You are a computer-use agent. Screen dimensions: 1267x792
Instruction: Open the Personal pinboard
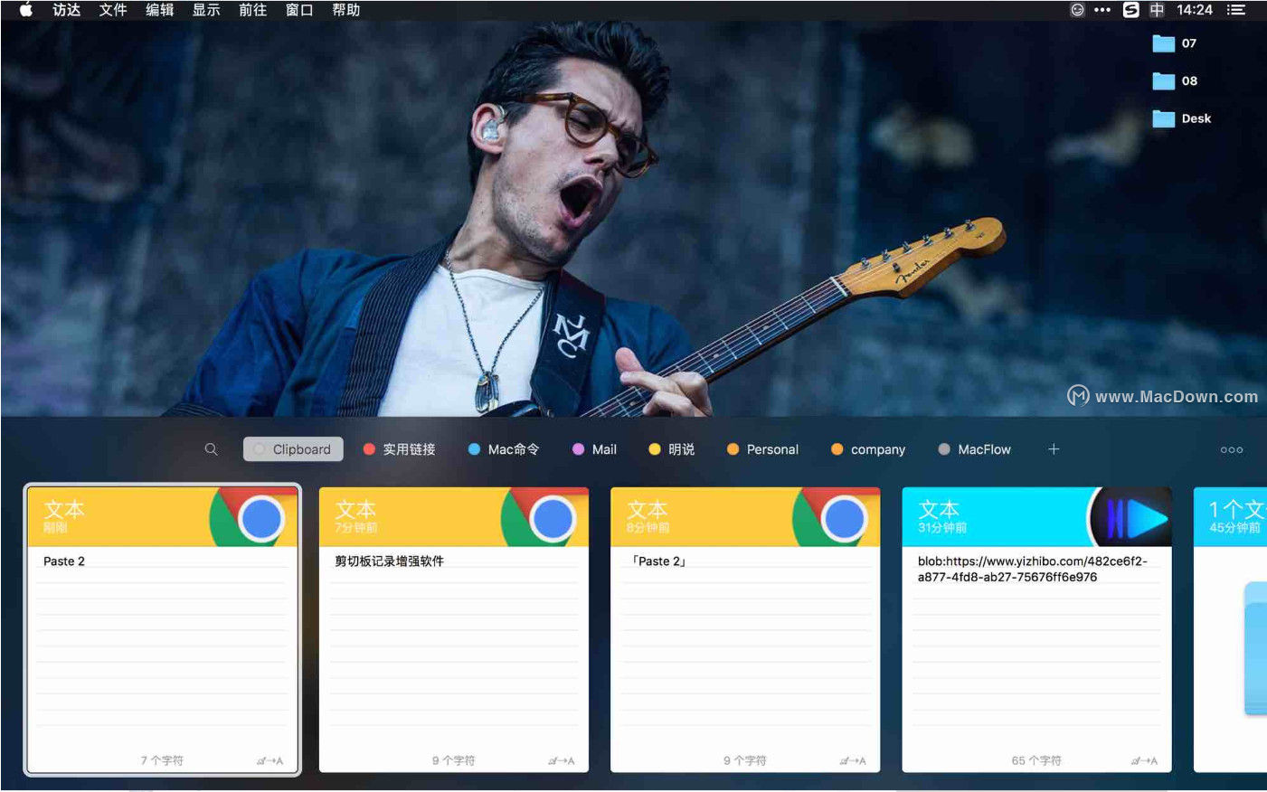pyautogui.click(x=762, y=449)
